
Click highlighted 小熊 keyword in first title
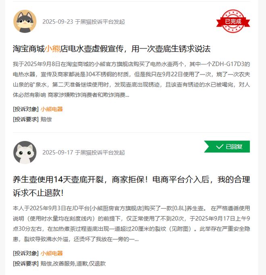click(52, 49)
